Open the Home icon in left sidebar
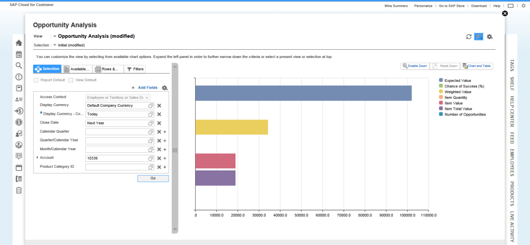 (x=19, y=43)
